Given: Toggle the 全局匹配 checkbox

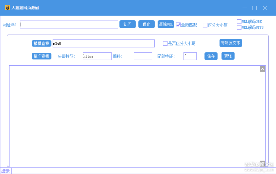Looking at the screenshot, I should click(x=178, y=25).
